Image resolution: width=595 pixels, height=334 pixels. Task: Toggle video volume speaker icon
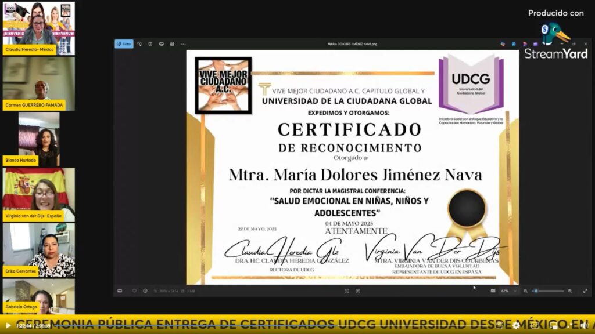585,325
